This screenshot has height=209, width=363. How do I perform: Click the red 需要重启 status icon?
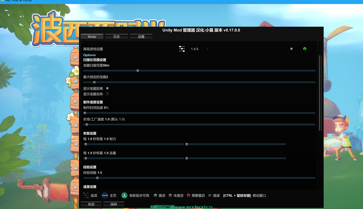[188, 195]
